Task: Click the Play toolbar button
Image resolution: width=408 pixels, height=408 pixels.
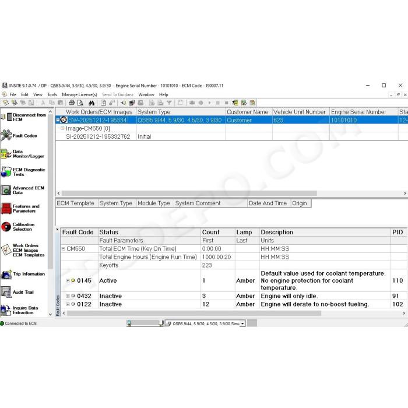Action: click(x=209, y=103)
